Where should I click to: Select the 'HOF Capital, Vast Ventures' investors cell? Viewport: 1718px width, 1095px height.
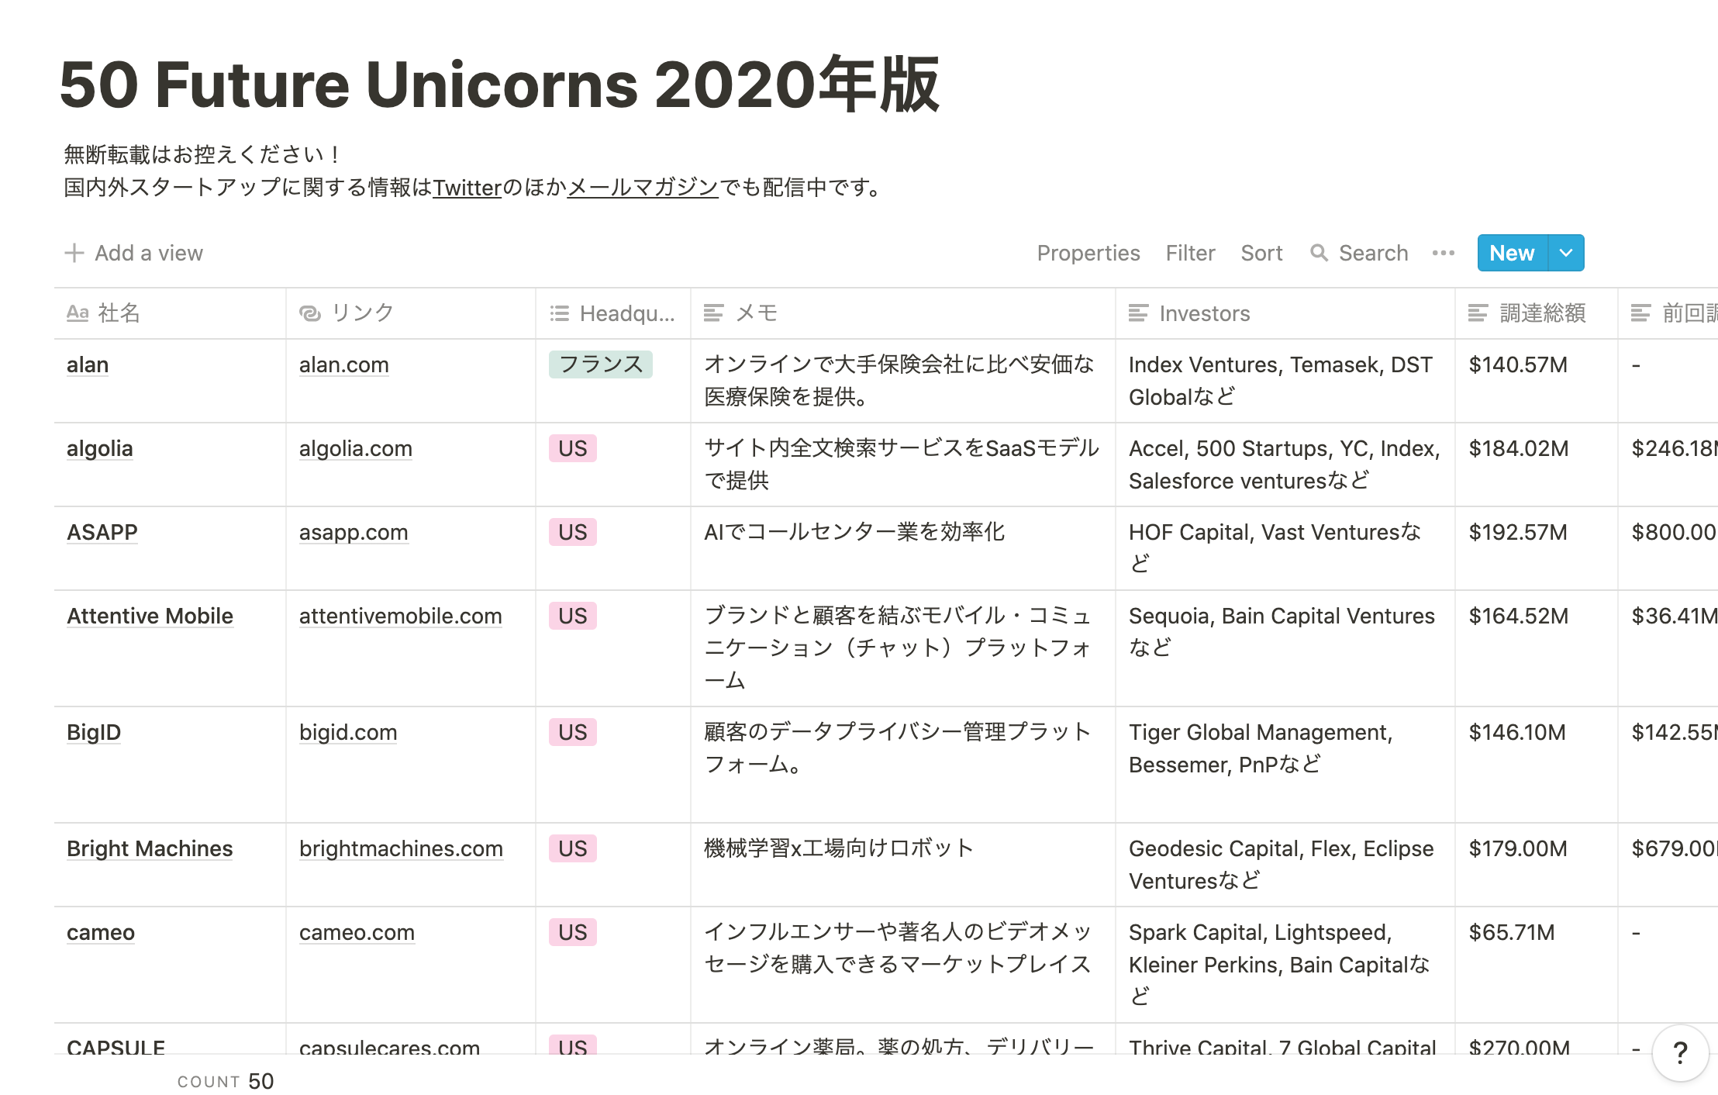point(1285,548)
